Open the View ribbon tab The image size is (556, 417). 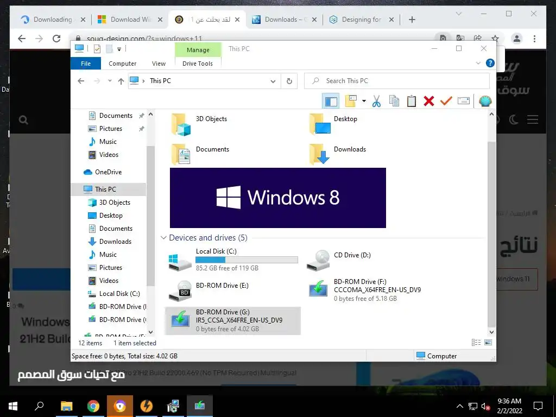159,64
